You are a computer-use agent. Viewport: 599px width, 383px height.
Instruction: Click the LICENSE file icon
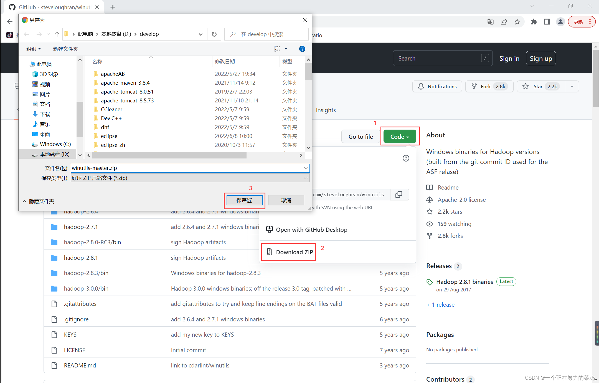[54, 350]
